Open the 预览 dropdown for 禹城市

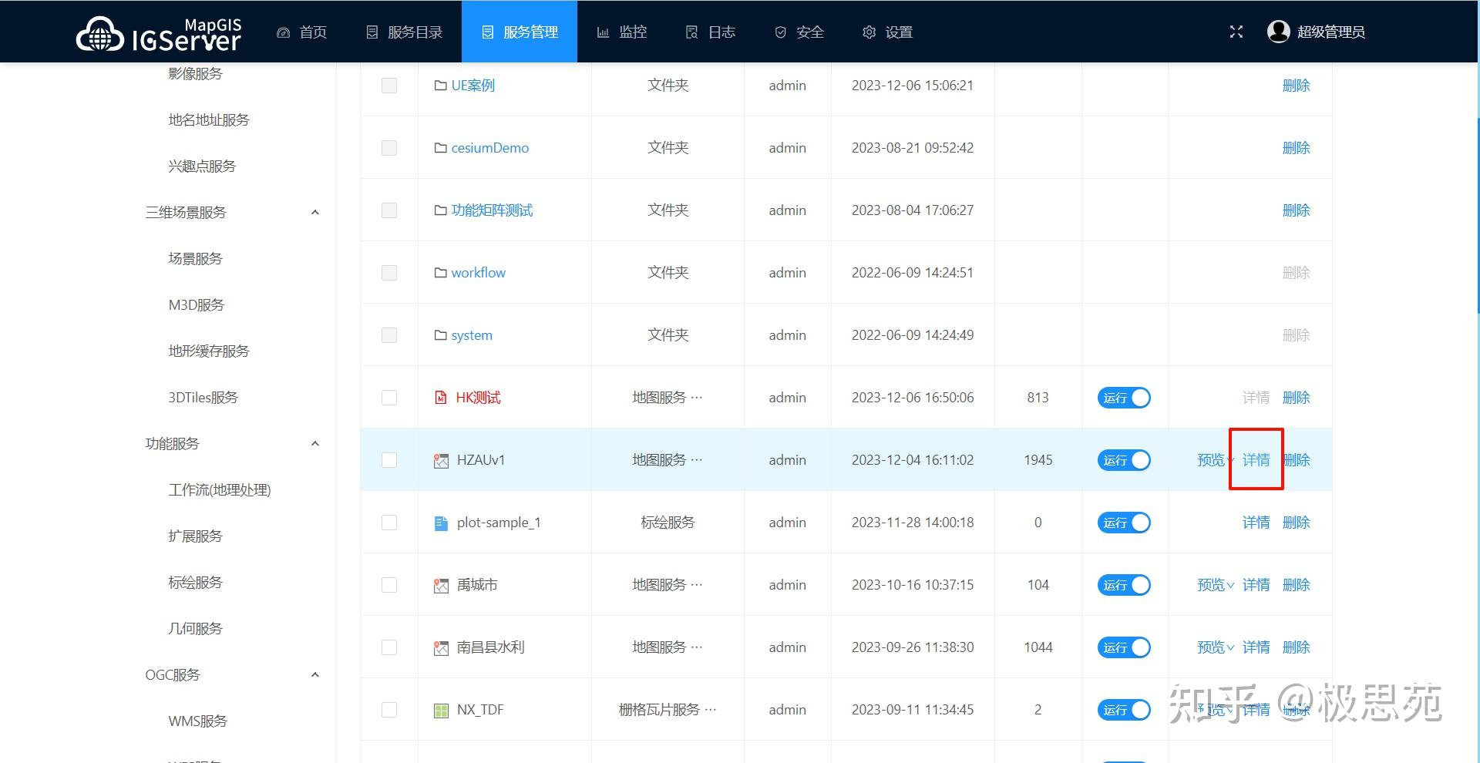[x=1213, y=584]
